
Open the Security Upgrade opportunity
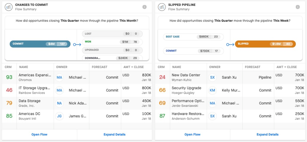[186, 88]
